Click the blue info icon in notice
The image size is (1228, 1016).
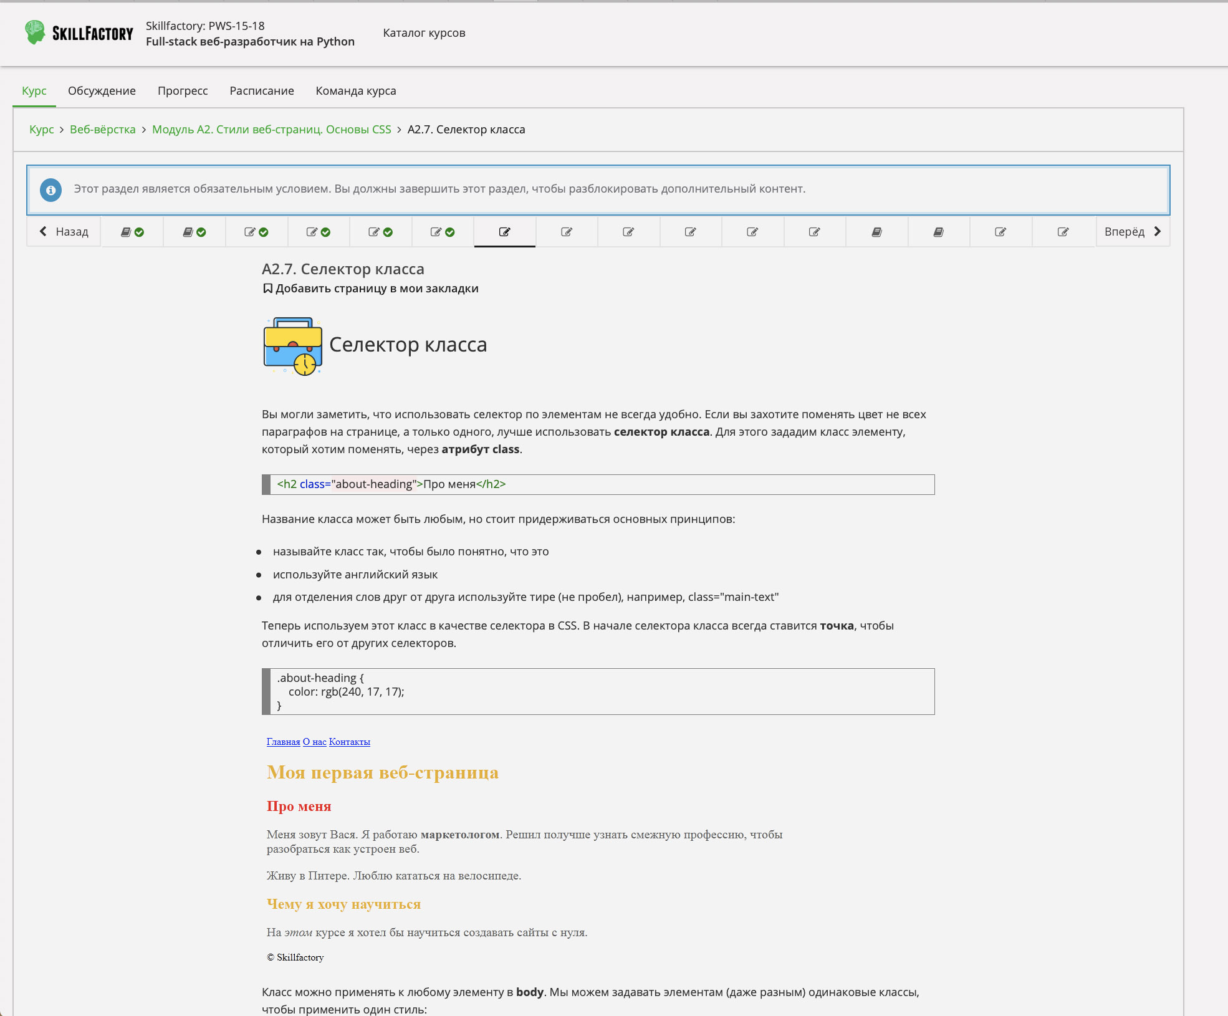[x=50, y=190]
